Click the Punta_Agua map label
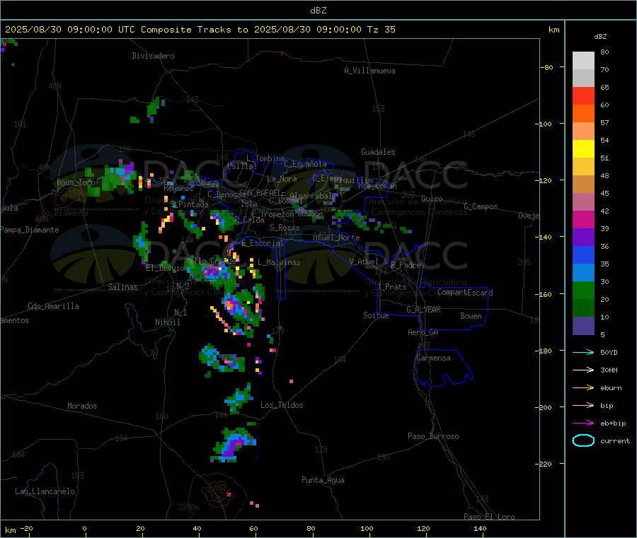 tap(323, 481)
